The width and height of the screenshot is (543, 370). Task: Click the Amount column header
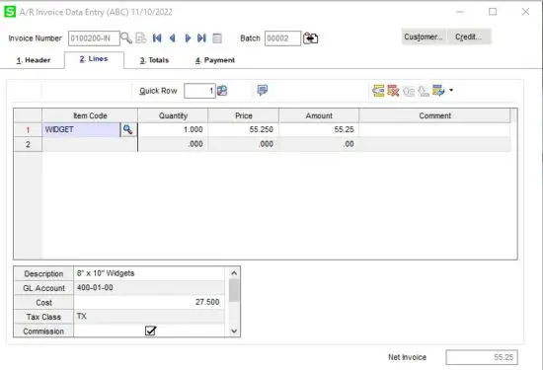click(319, 115)
